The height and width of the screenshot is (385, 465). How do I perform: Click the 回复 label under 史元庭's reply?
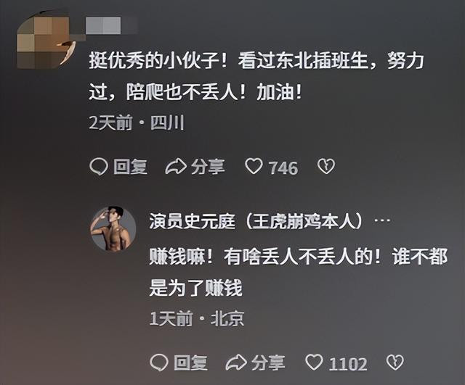coord(190,363)
